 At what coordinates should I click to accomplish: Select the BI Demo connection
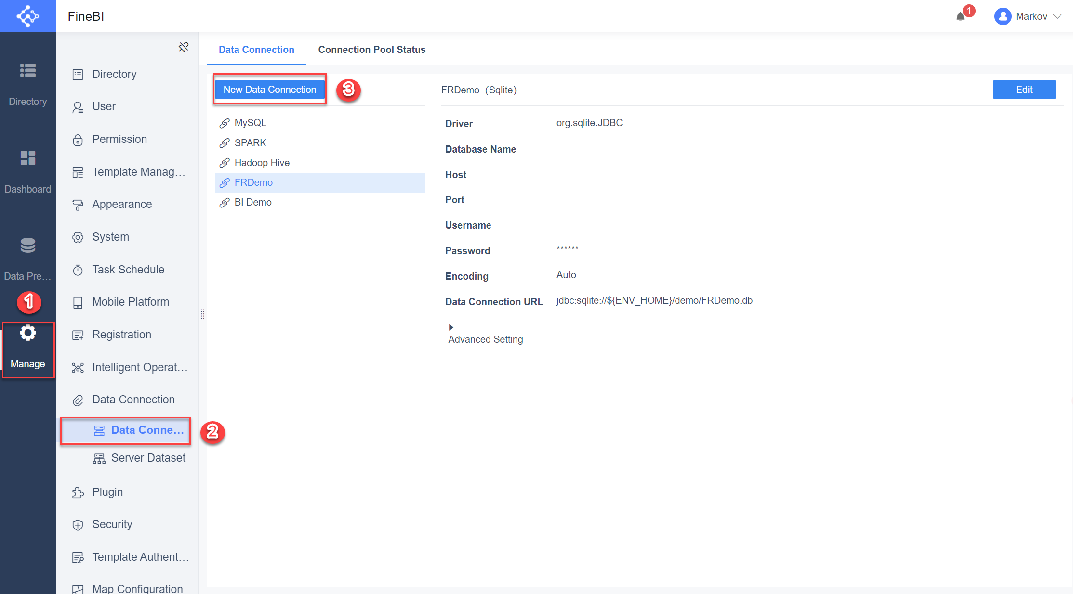click(x=320, y=202)
